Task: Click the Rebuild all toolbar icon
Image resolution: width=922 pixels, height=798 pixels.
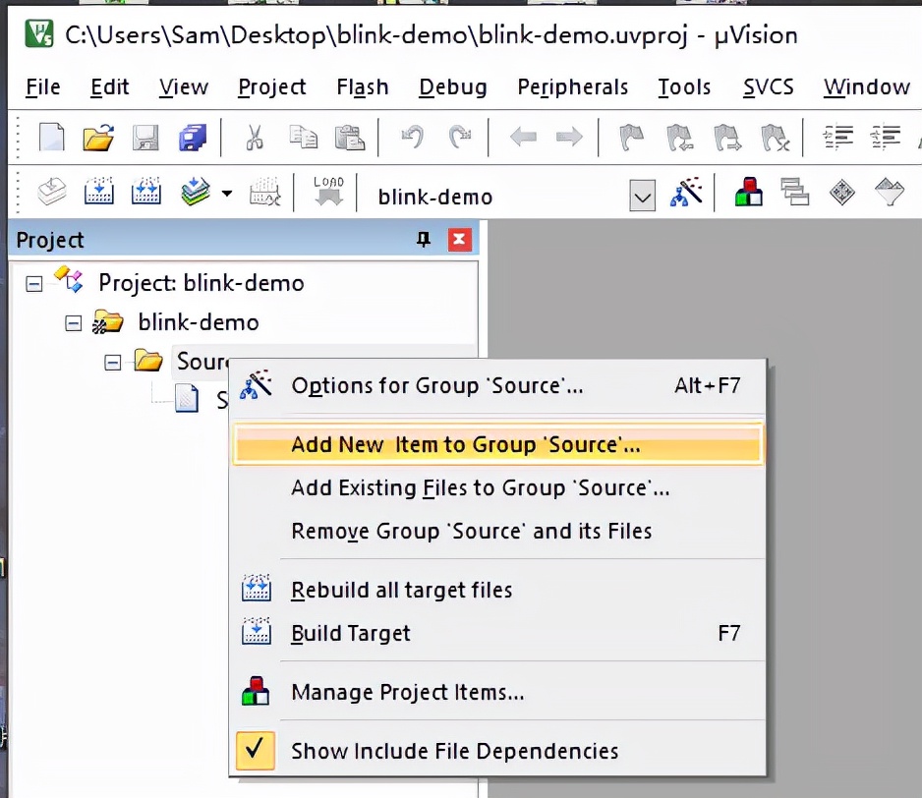Action: [145, 191]
